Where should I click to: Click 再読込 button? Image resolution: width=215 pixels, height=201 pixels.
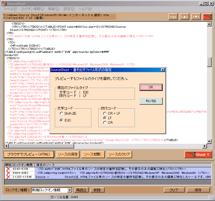click(81, 190)
